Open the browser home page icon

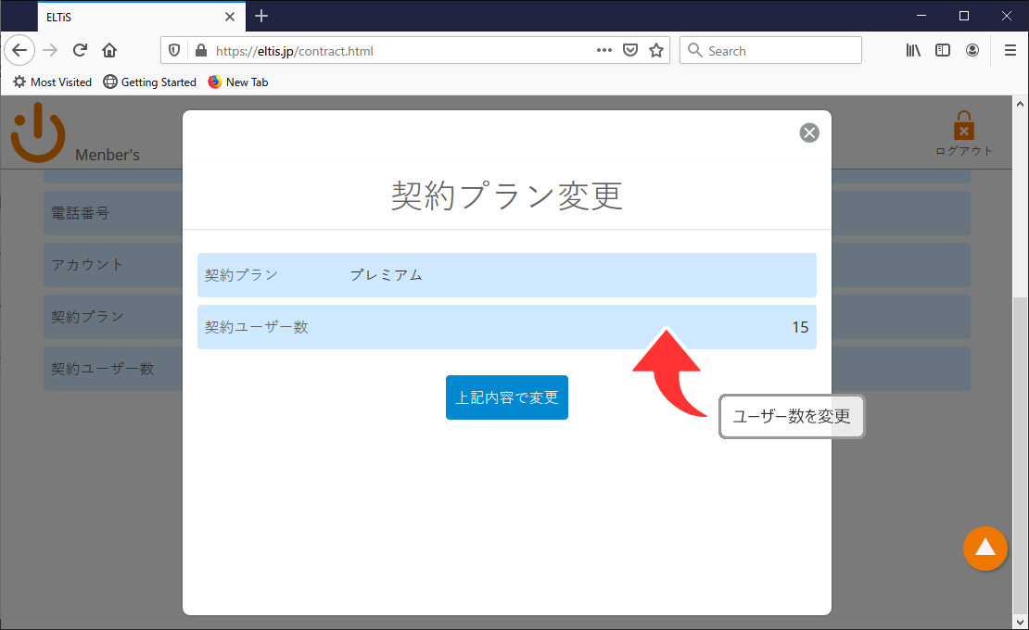click(x=109, y=50)
